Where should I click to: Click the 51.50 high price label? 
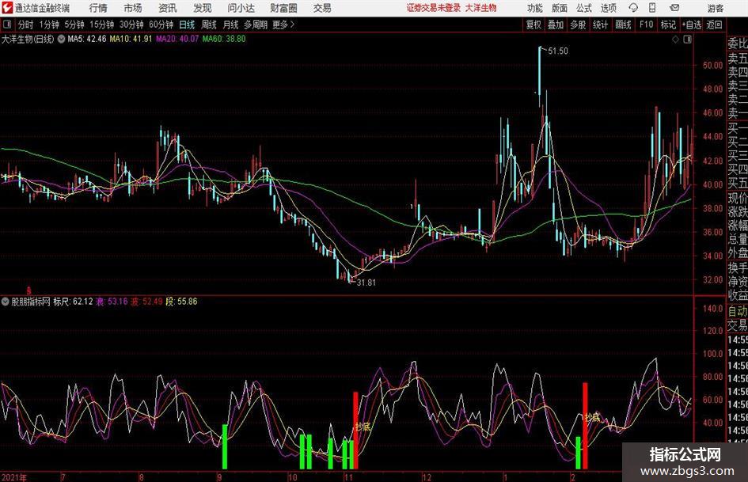[x=558, y=51]
